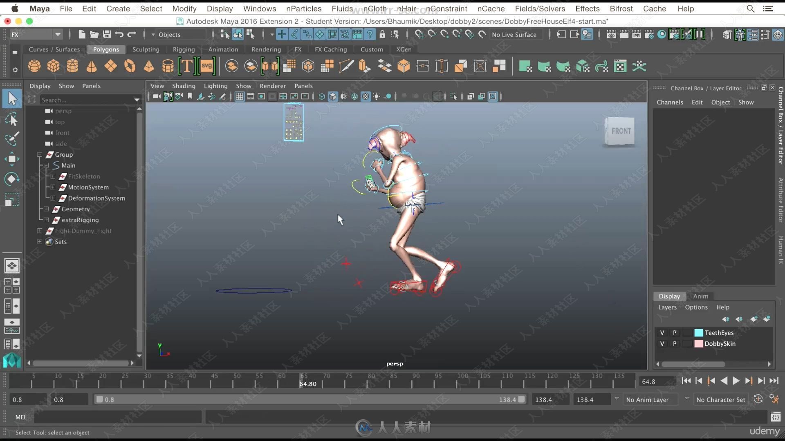
Task: Toggle visibility of TeethEyes layer
Action: 662,333
